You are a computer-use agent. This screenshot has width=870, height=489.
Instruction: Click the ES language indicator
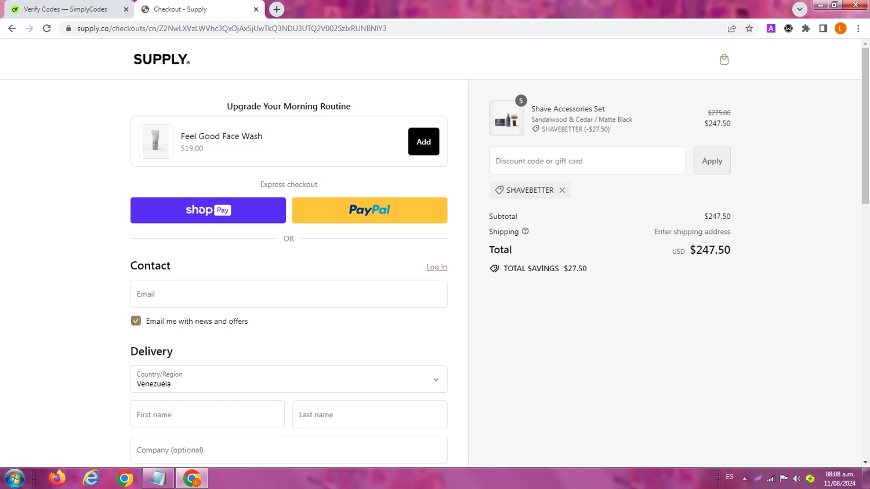pyautogui.click(x=730, y=477)
